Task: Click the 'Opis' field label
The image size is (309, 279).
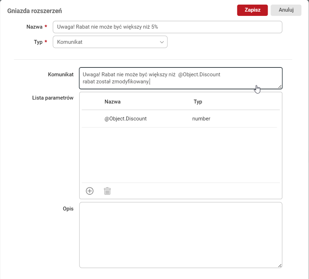Action: 68,209
